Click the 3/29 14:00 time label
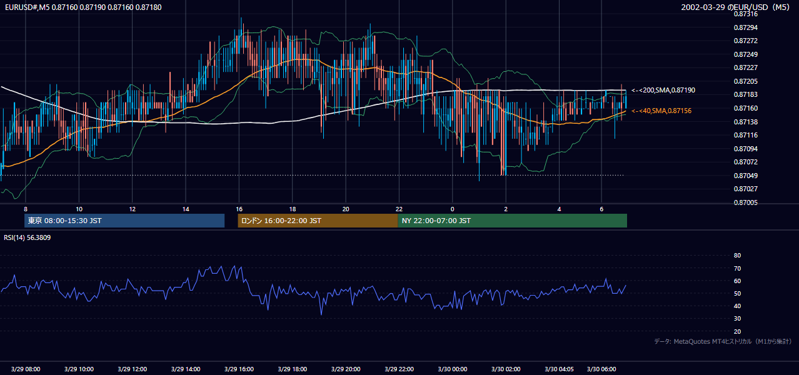The image size is (799, 375). (x=186, y=369)
